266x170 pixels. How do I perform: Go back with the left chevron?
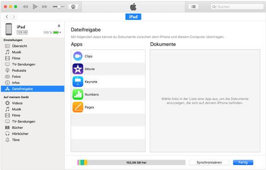(x=7, y=16)
